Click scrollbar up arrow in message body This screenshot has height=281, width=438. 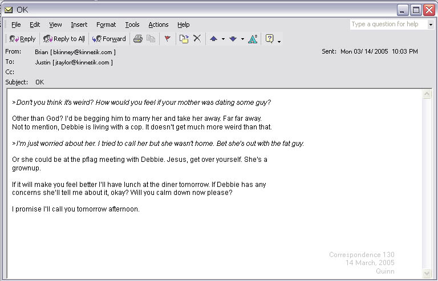[427, 94]
